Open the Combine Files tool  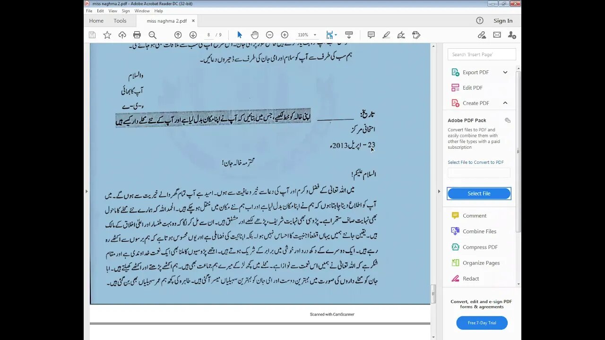pos(479,231)
